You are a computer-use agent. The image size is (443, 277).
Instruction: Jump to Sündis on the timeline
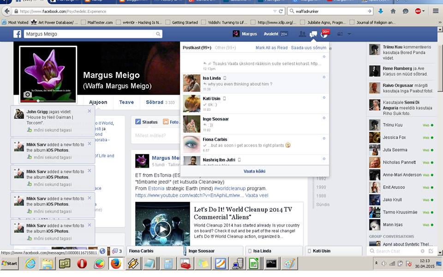pyautogui.click(x=323, y=205)
